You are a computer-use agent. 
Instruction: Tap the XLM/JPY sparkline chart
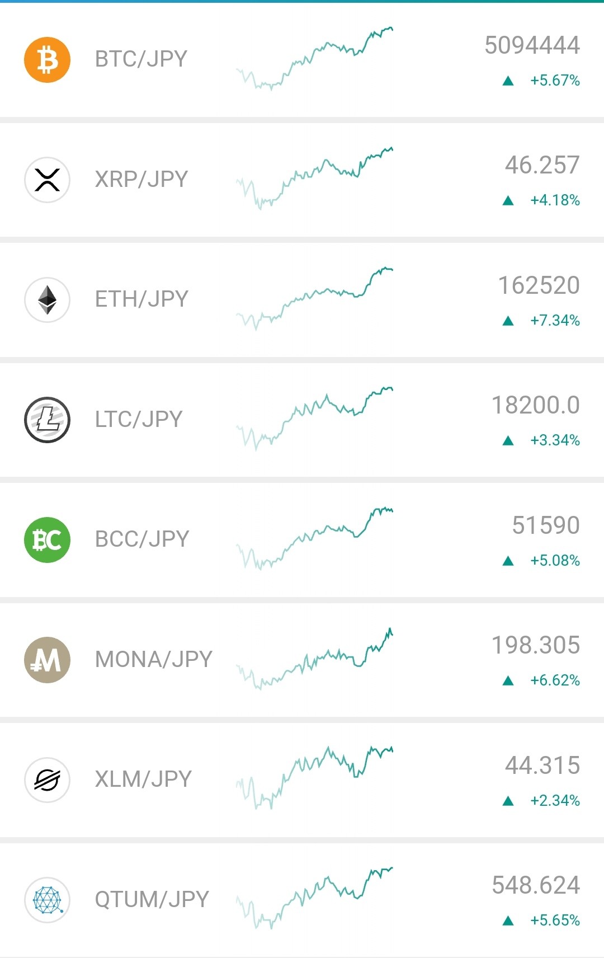click(x=314, y=778)
